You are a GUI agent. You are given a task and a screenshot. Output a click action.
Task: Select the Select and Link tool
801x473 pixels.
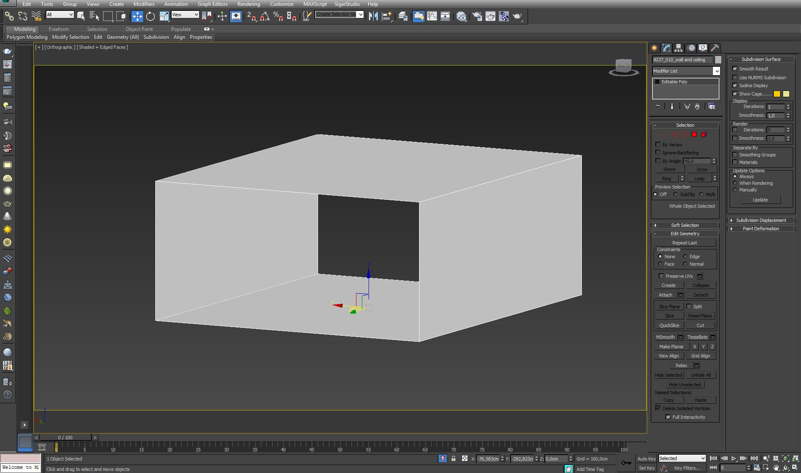[9, 16]
